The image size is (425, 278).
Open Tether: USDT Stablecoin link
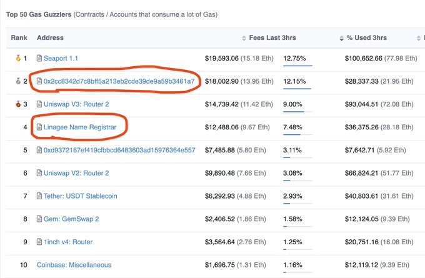(x=81, y=196)
